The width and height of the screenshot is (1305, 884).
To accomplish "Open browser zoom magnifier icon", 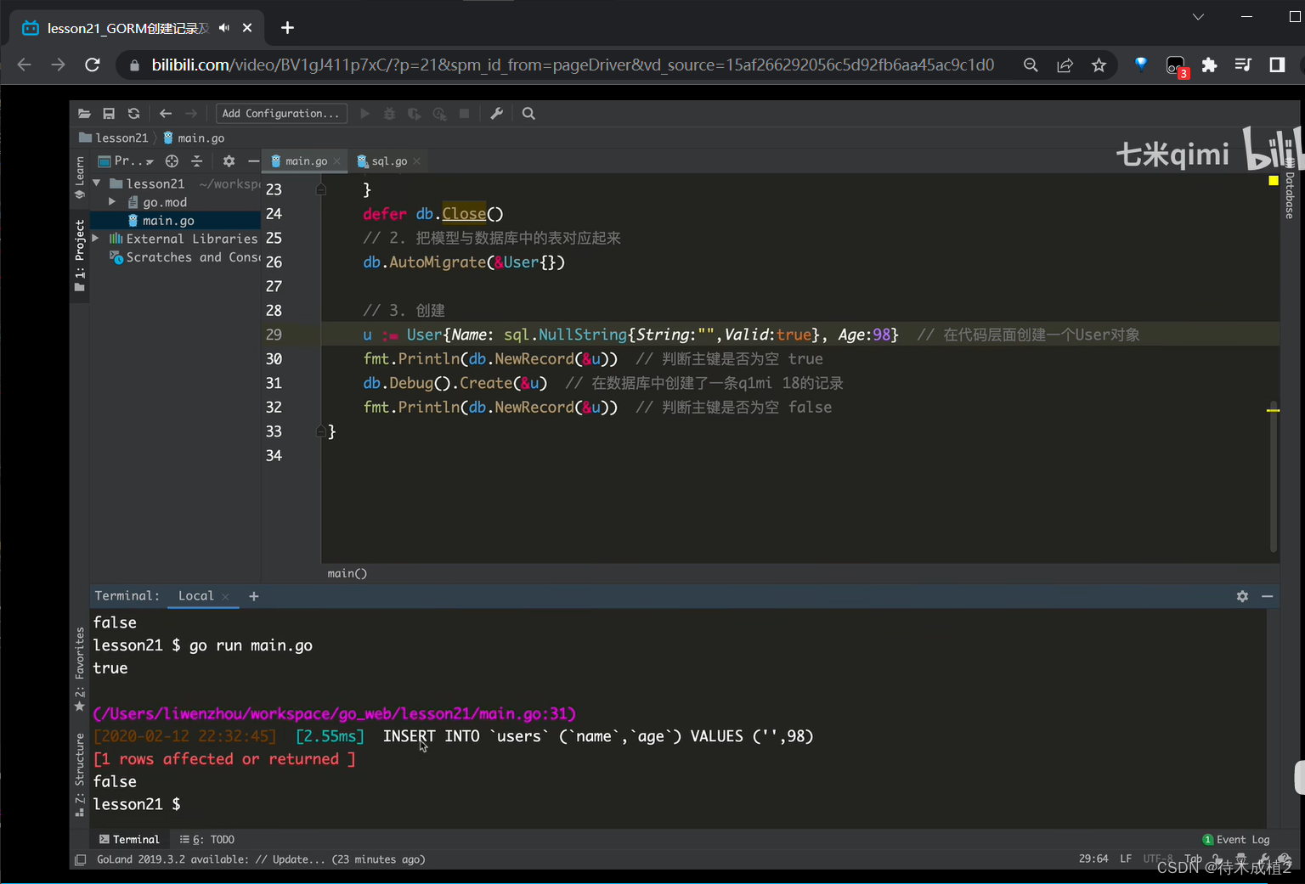I will tap(1031, 65).
